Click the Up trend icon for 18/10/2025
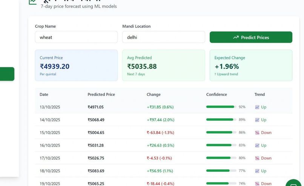Screen dimensions: 304x186 [x=257, y=171]
